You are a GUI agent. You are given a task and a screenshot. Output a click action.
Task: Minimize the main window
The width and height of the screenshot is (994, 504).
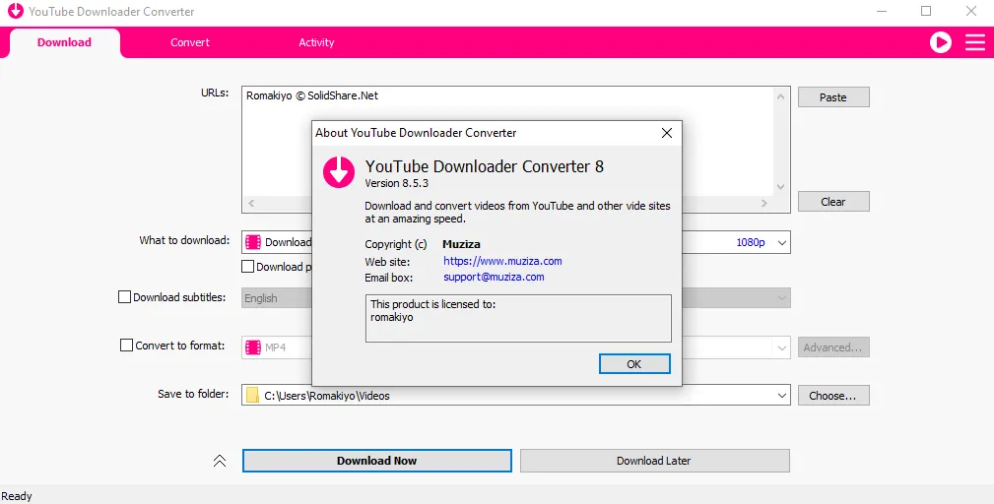(882, 11)
